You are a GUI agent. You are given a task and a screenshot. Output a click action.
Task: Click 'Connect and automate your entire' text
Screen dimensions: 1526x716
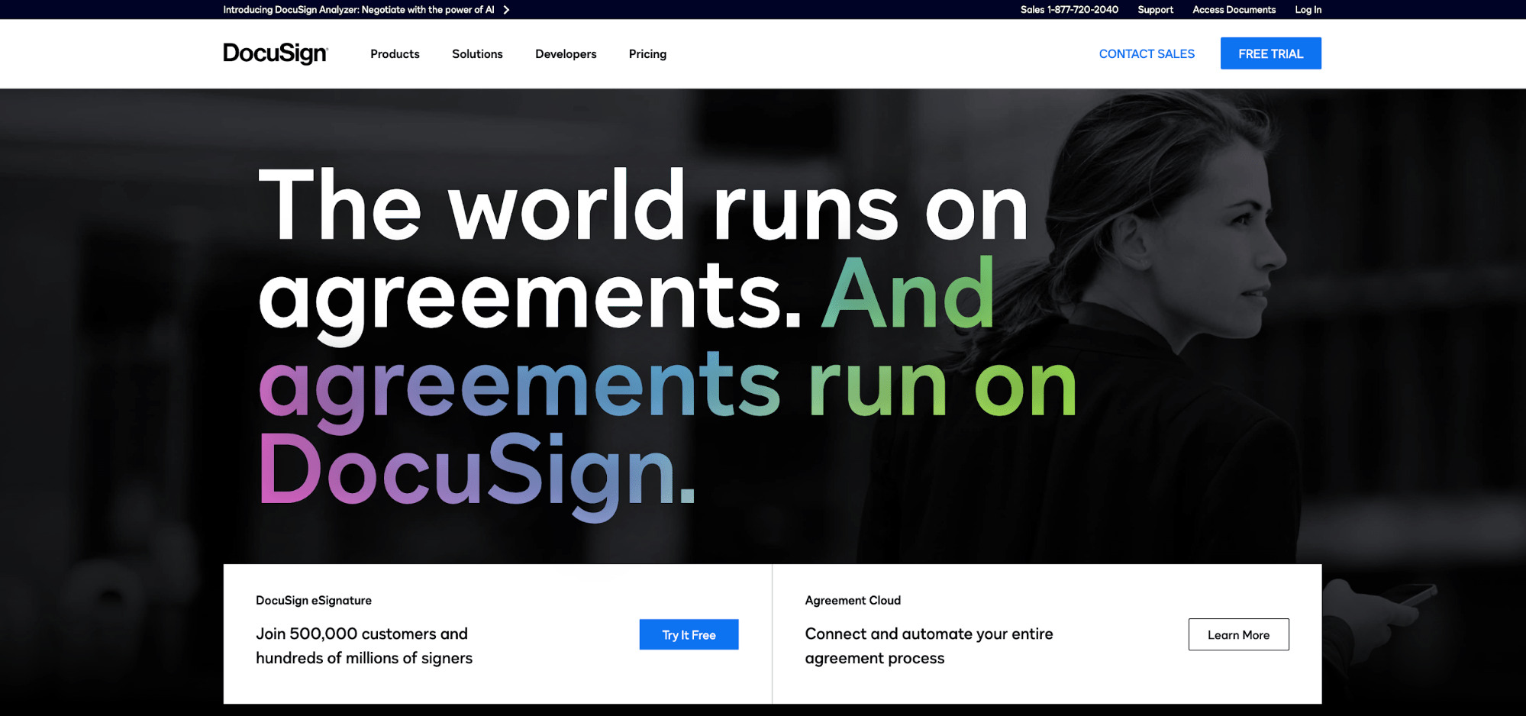click(928, 634)
